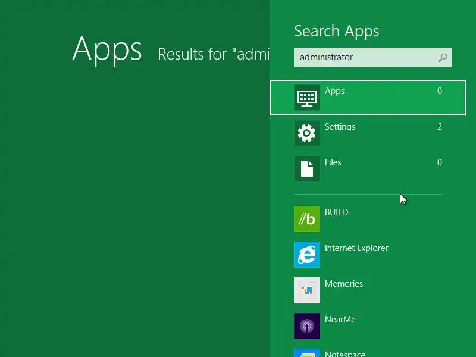Click the Results for heading text

(214, 54)
